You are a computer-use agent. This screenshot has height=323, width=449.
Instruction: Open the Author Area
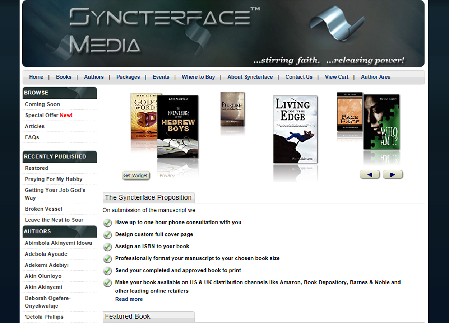pos(376,77)
